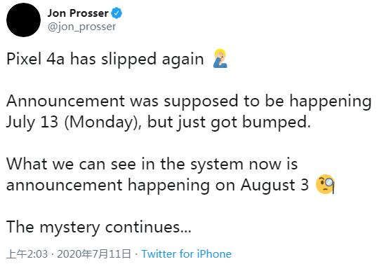Click the word 'Announcement' starting the second paragraph
Image resolution: width=379 pixels, height=271 pixels.
(x=65, y=101)
